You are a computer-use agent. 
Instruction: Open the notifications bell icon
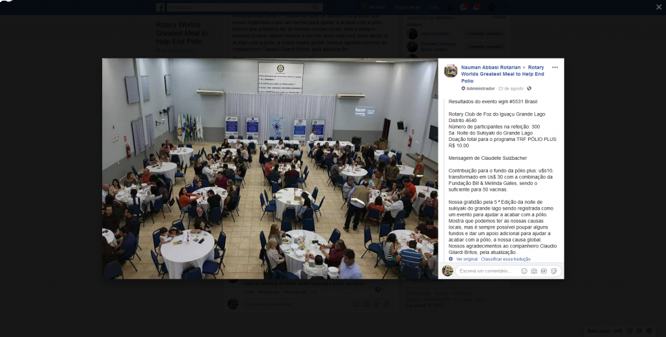click(476, 7)
